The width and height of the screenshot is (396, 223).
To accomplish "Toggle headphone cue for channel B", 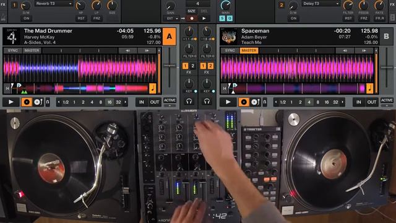I will 207,102.
